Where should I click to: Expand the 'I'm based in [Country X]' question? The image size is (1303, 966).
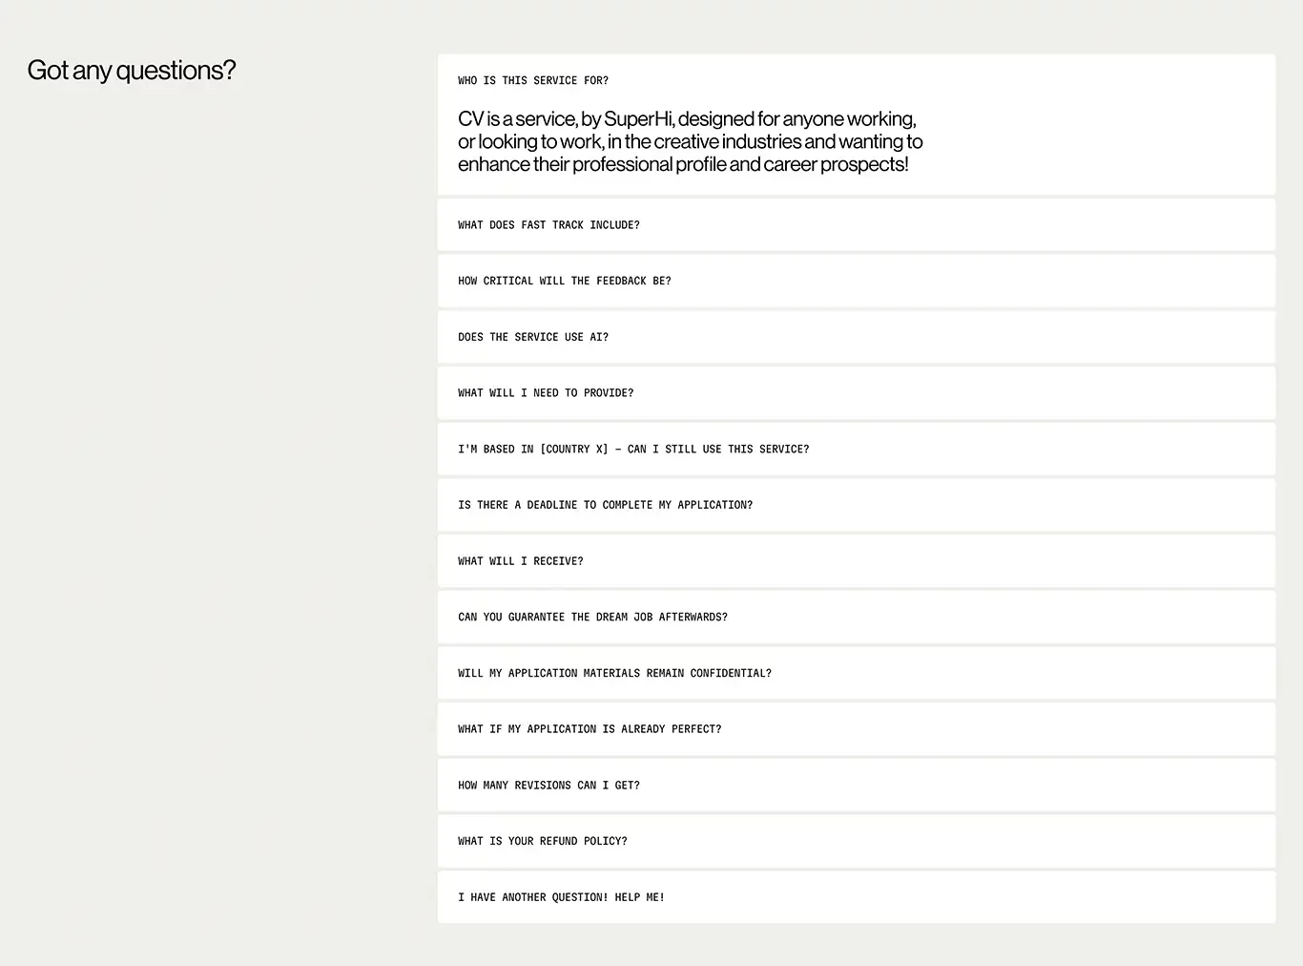pyautogui.click(x=857, y=449)
